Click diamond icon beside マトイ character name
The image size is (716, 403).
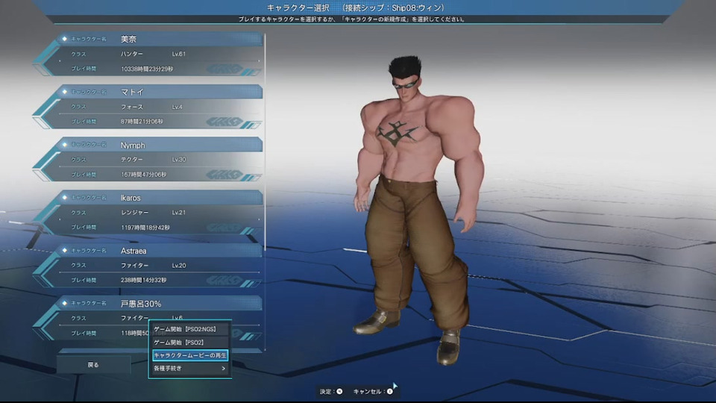point(64,92)
